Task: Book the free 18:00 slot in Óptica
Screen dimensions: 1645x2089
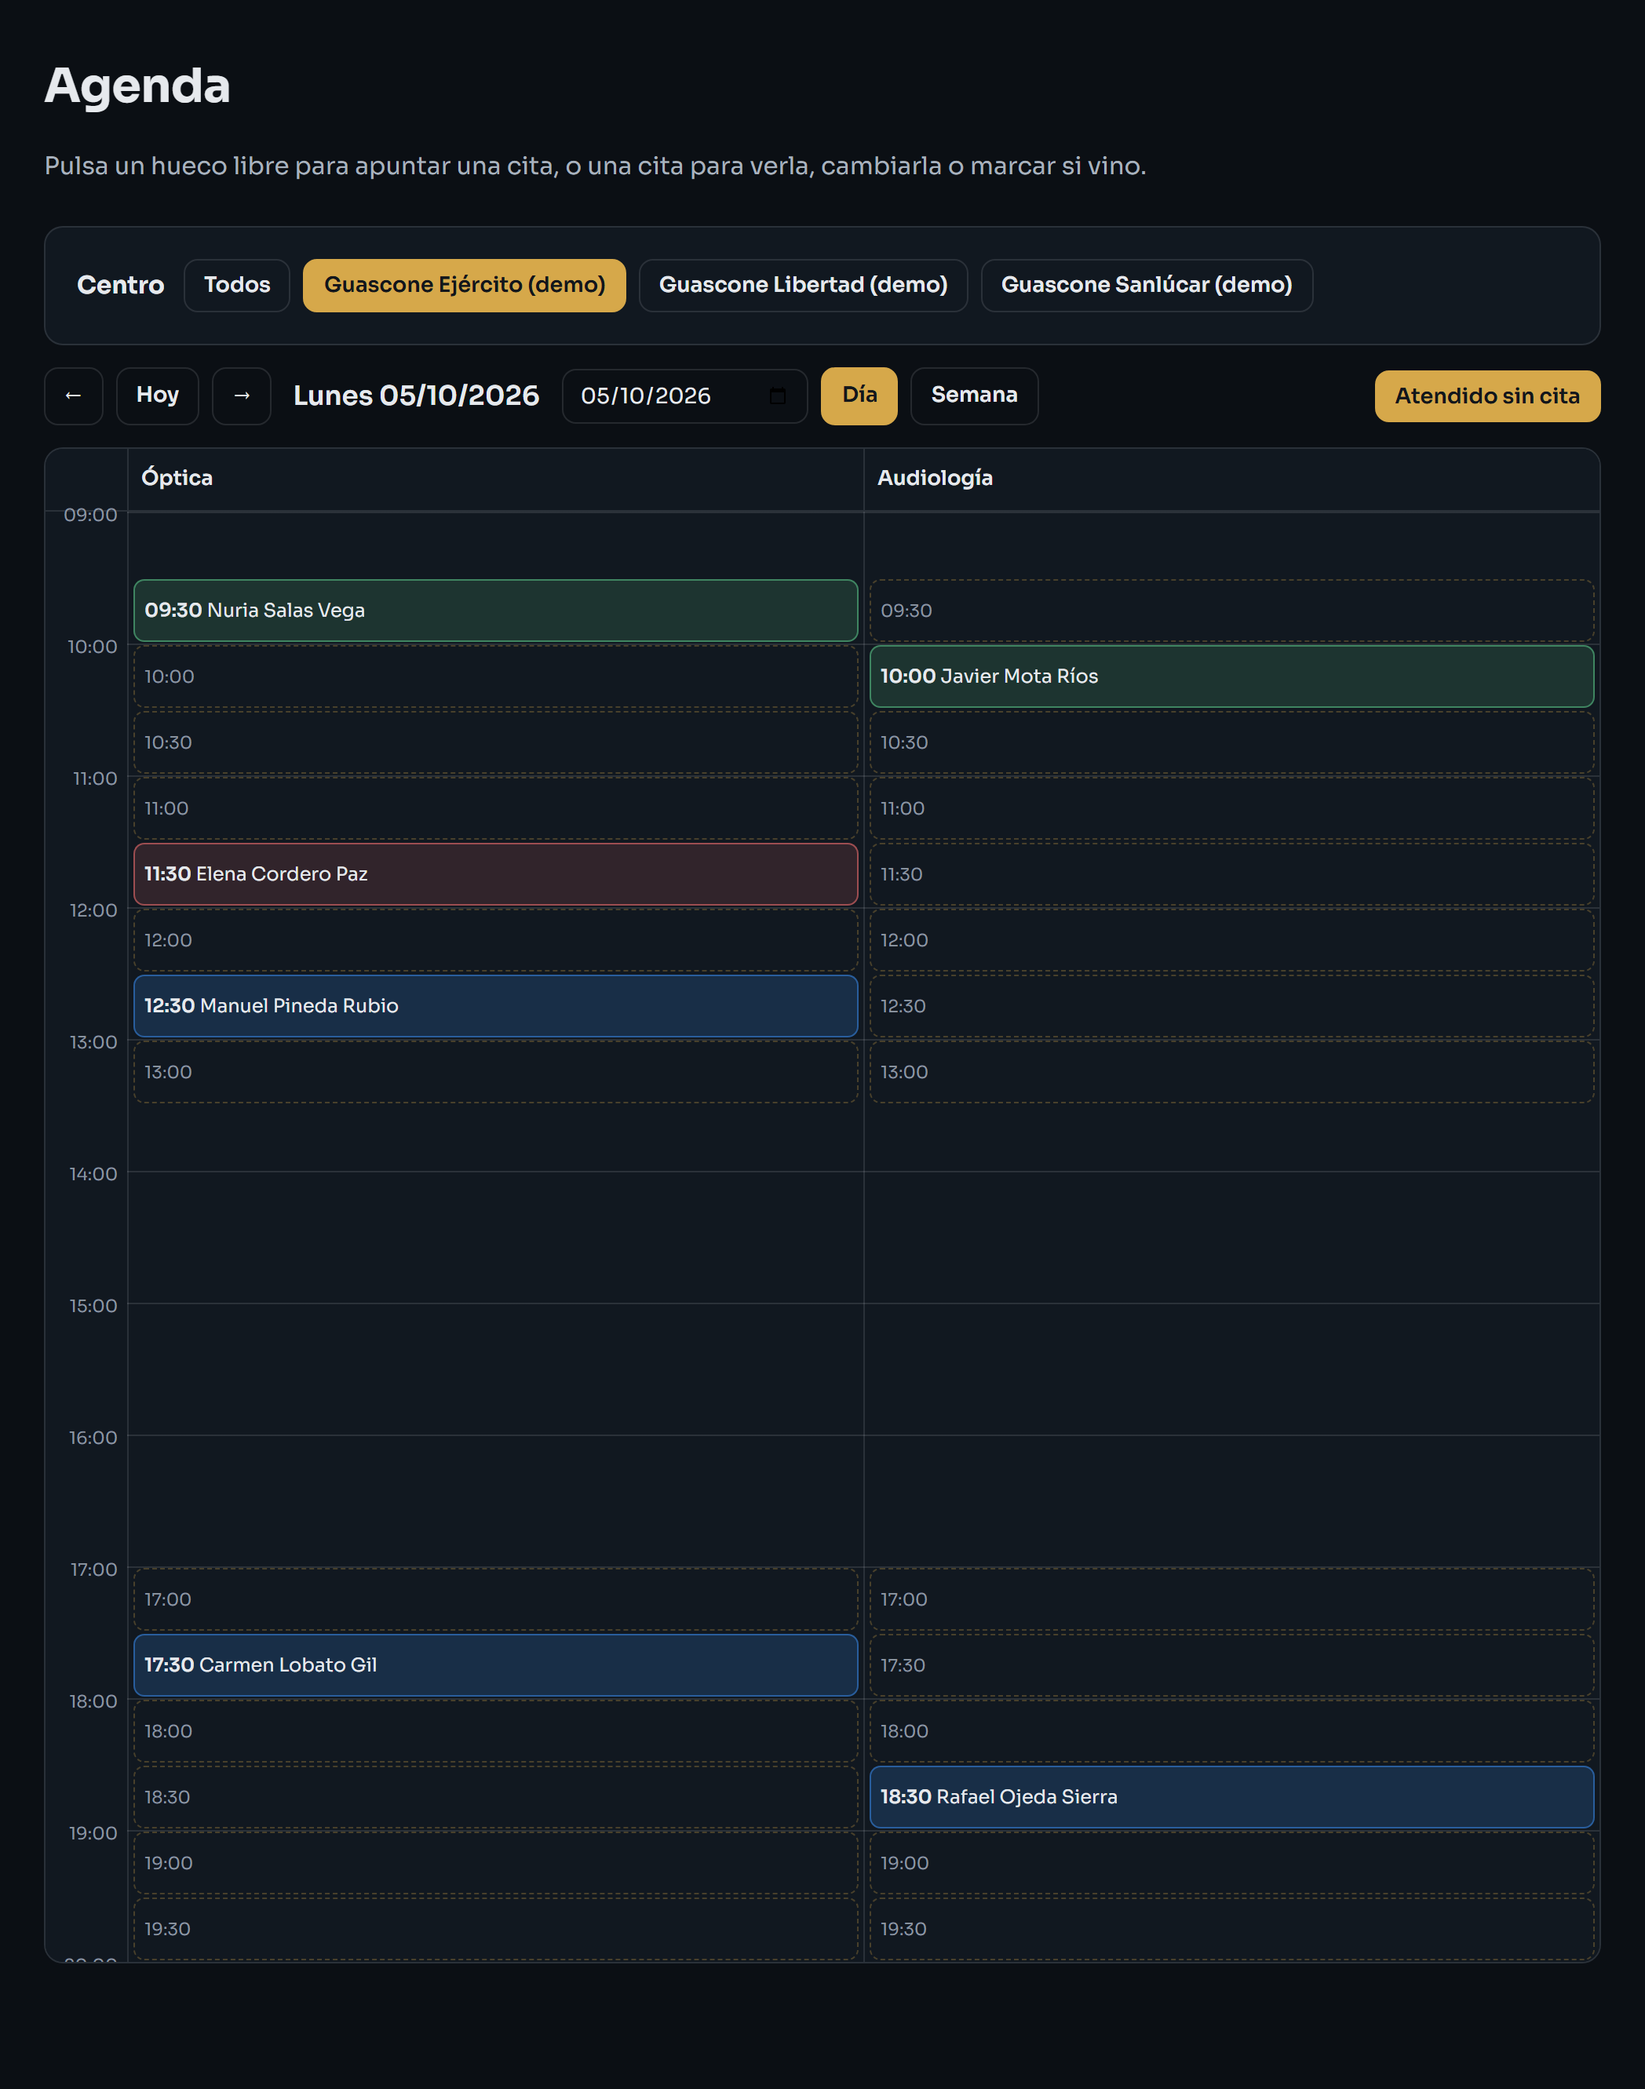Action: (x=496, y=1732)
